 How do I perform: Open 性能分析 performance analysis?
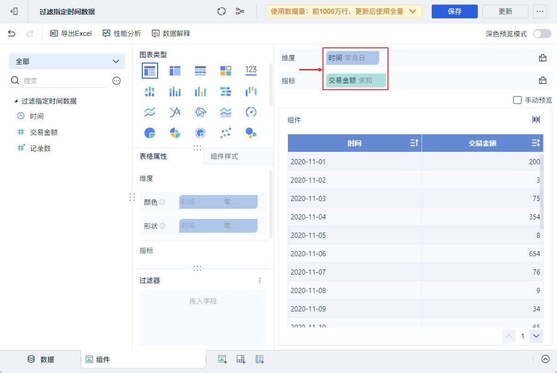122,33
